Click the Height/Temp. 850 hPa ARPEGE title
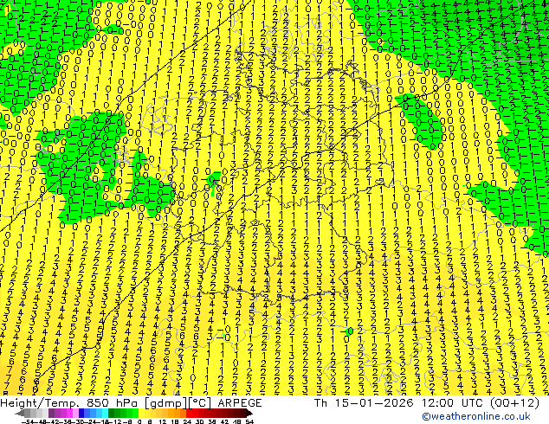Image resolution: width=549 pixels, height=424 pixels. 131,403
